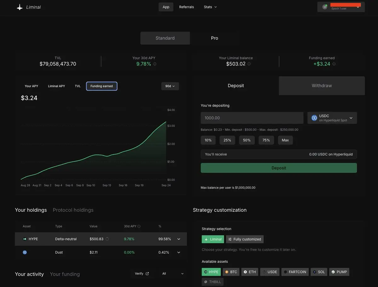Image resolution: width=378 pixels, height=287 pixels.
Task: Click the Delta-neutral type cell
Action: click(x=66, y=239)
